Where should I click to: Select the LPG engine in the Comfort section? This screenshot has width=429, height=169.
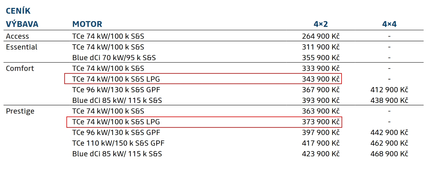(116, 79)
